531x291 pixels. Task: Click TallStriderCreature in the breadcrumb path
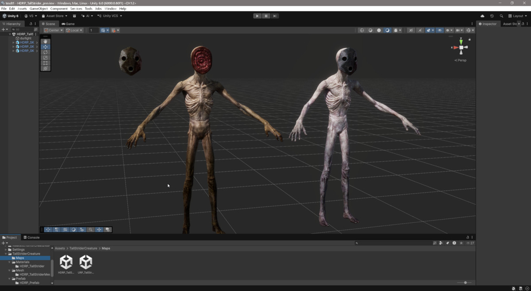click(83, 248)
